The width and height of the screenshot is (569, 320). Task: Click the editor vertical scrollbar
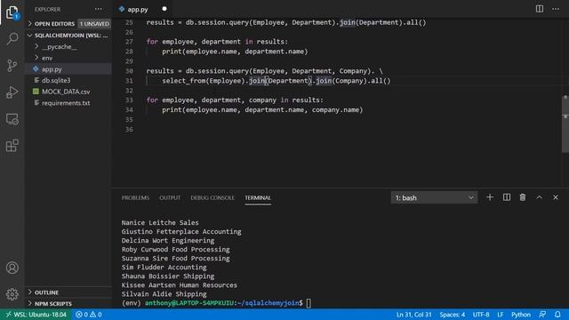click(x=565, y=124)
